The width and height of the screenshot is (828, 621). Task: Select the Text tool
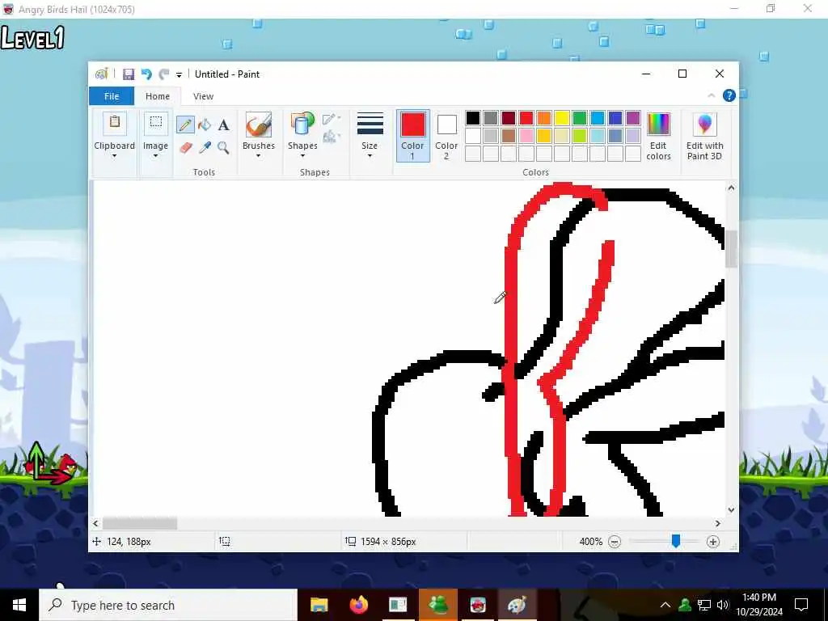[x=223, y=125]
